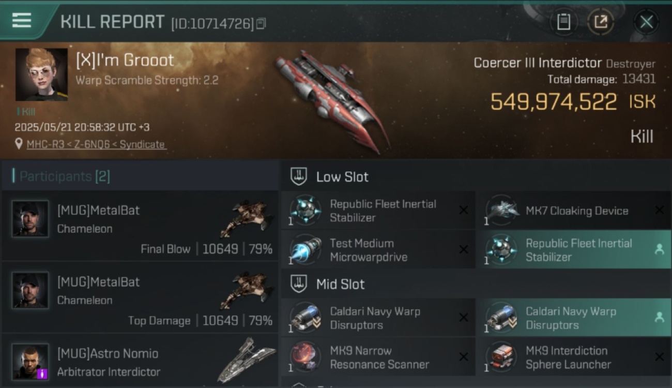Open the MHC-R3 location link
Screen dimensions: 672x388
96,144
